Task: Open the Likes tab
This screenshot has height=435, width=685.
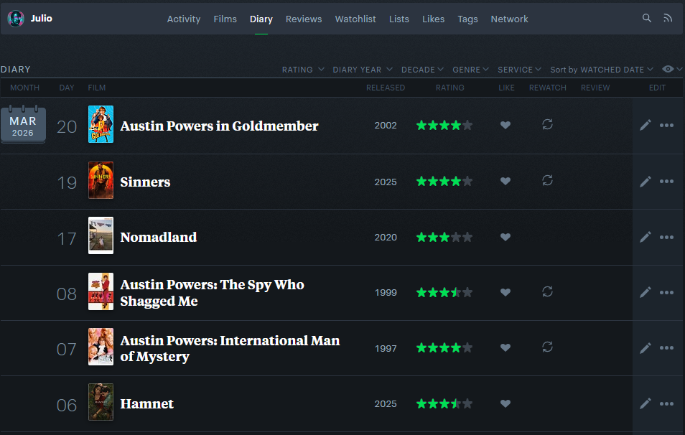Action: [433, 19]
